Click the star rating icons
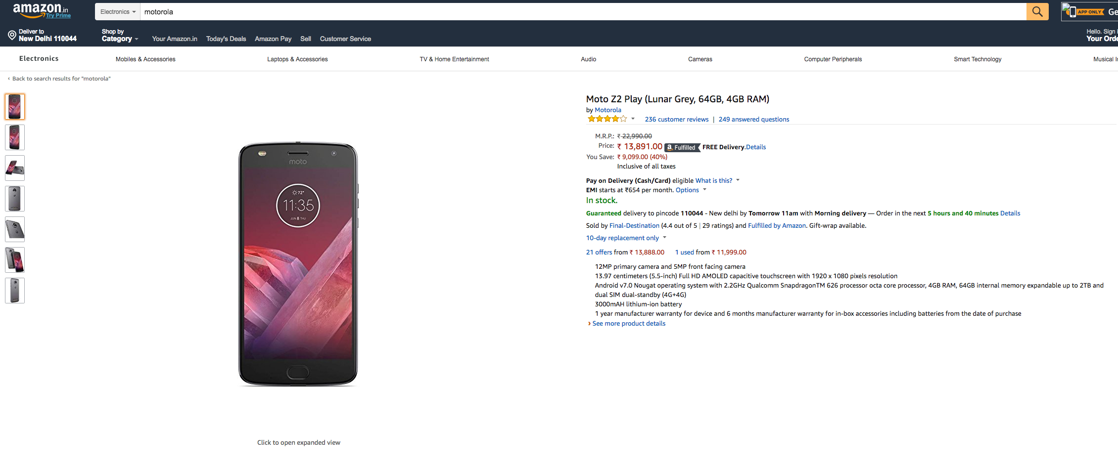The width and height of the screenshot is (1118, 466). [x=607, y=119]
